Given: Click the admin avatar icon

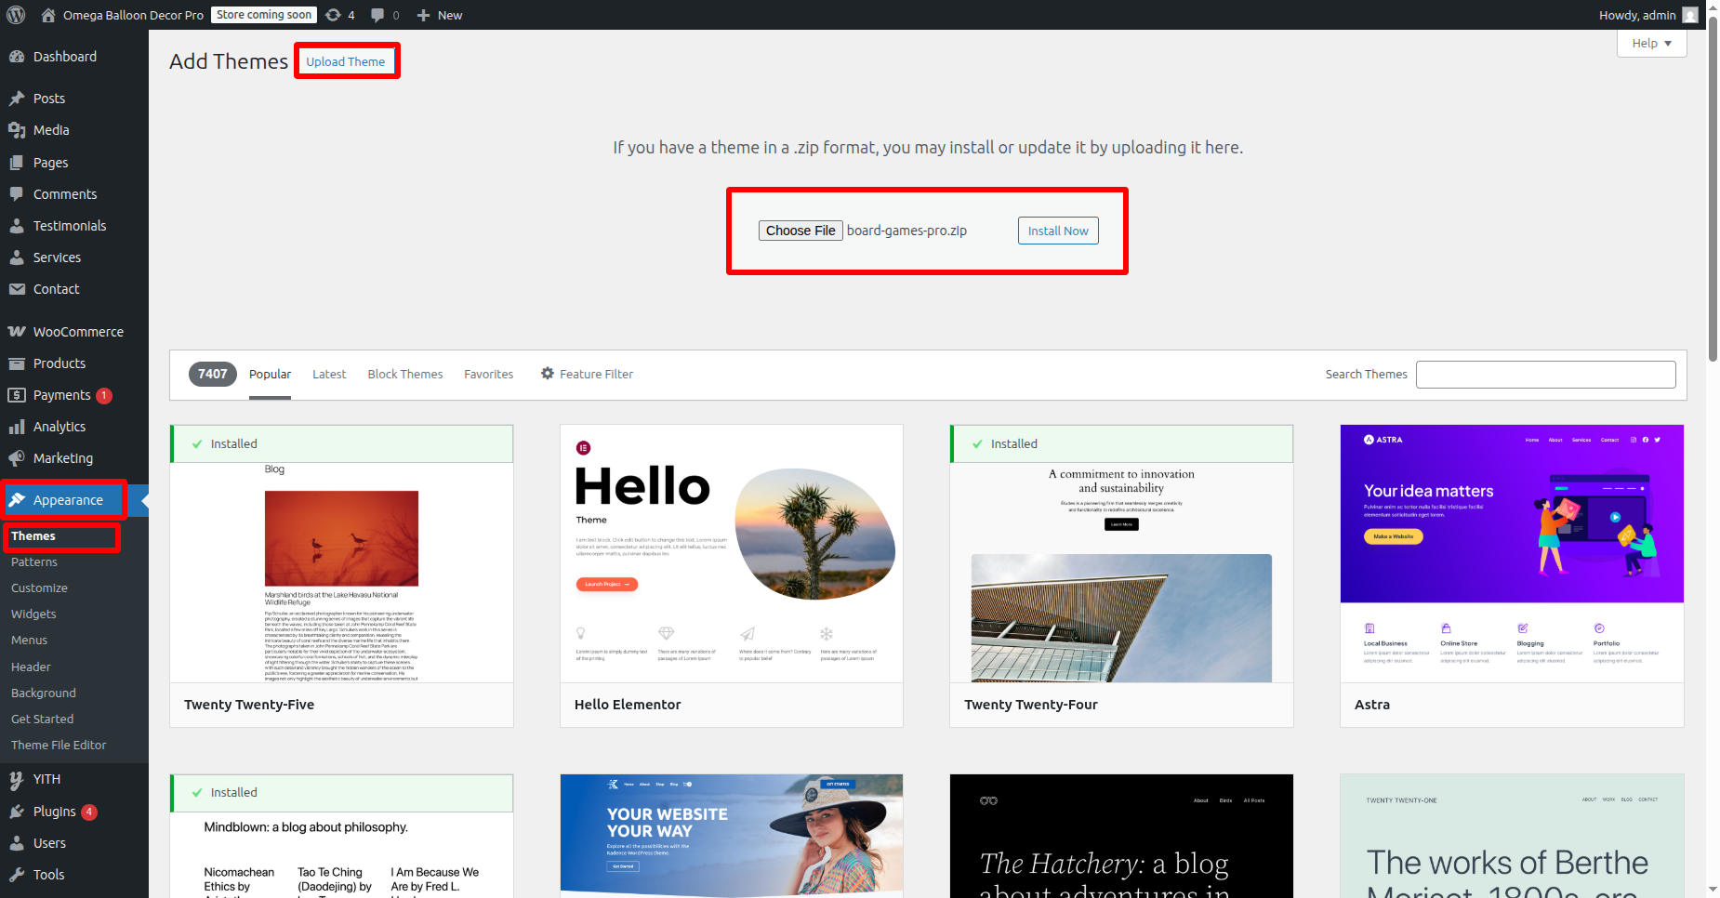Looking at the screenshot, I should point(1690,15).
